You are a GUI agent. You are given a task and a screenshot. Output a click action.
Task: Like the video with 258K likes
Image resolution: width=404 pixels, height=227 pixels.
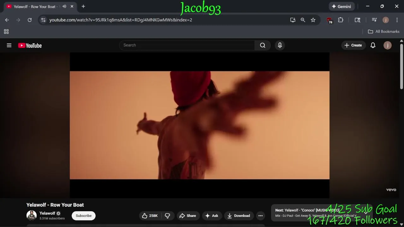pyautogui.click(x=151, y=216)
